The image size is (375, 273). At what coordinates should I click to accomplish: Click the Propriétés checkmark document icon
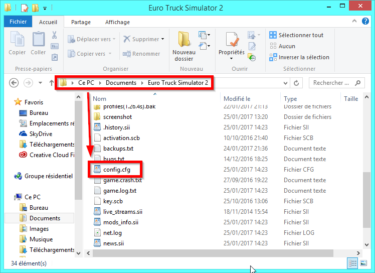click(x=232, y=40)
